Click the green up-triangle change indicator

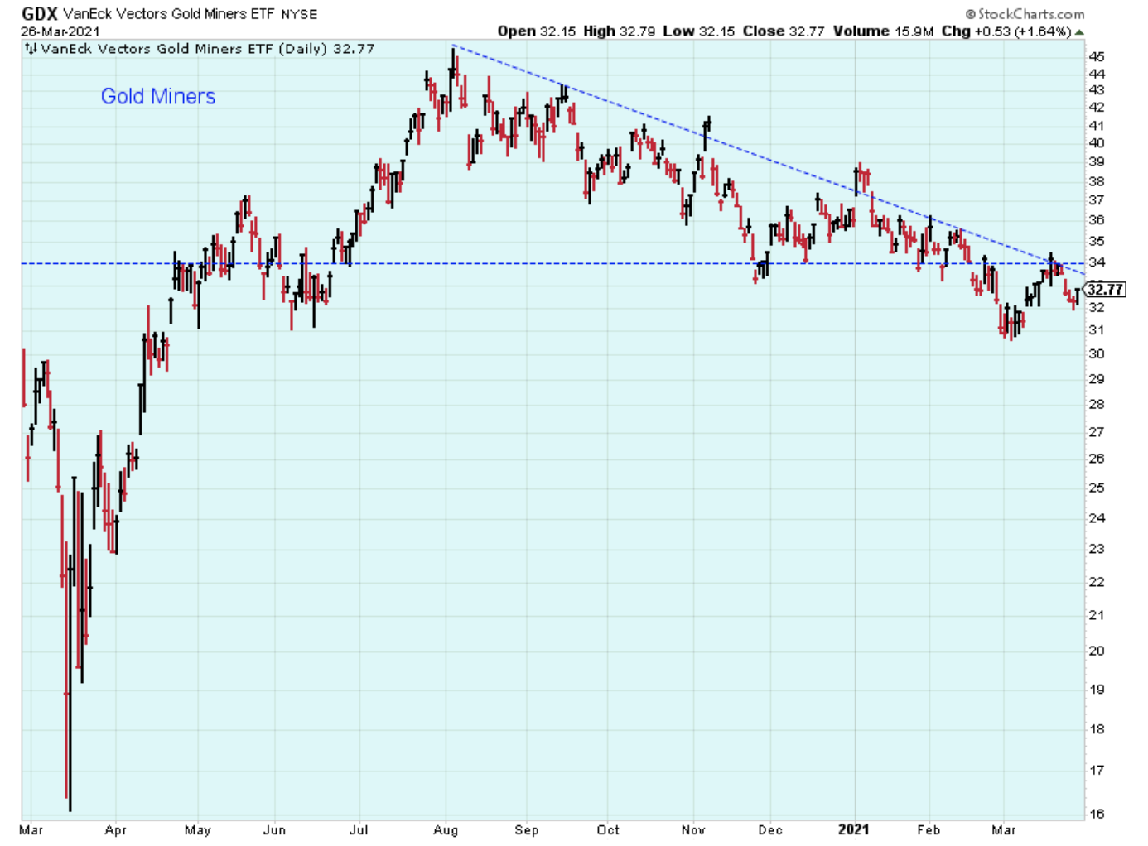1079,32
